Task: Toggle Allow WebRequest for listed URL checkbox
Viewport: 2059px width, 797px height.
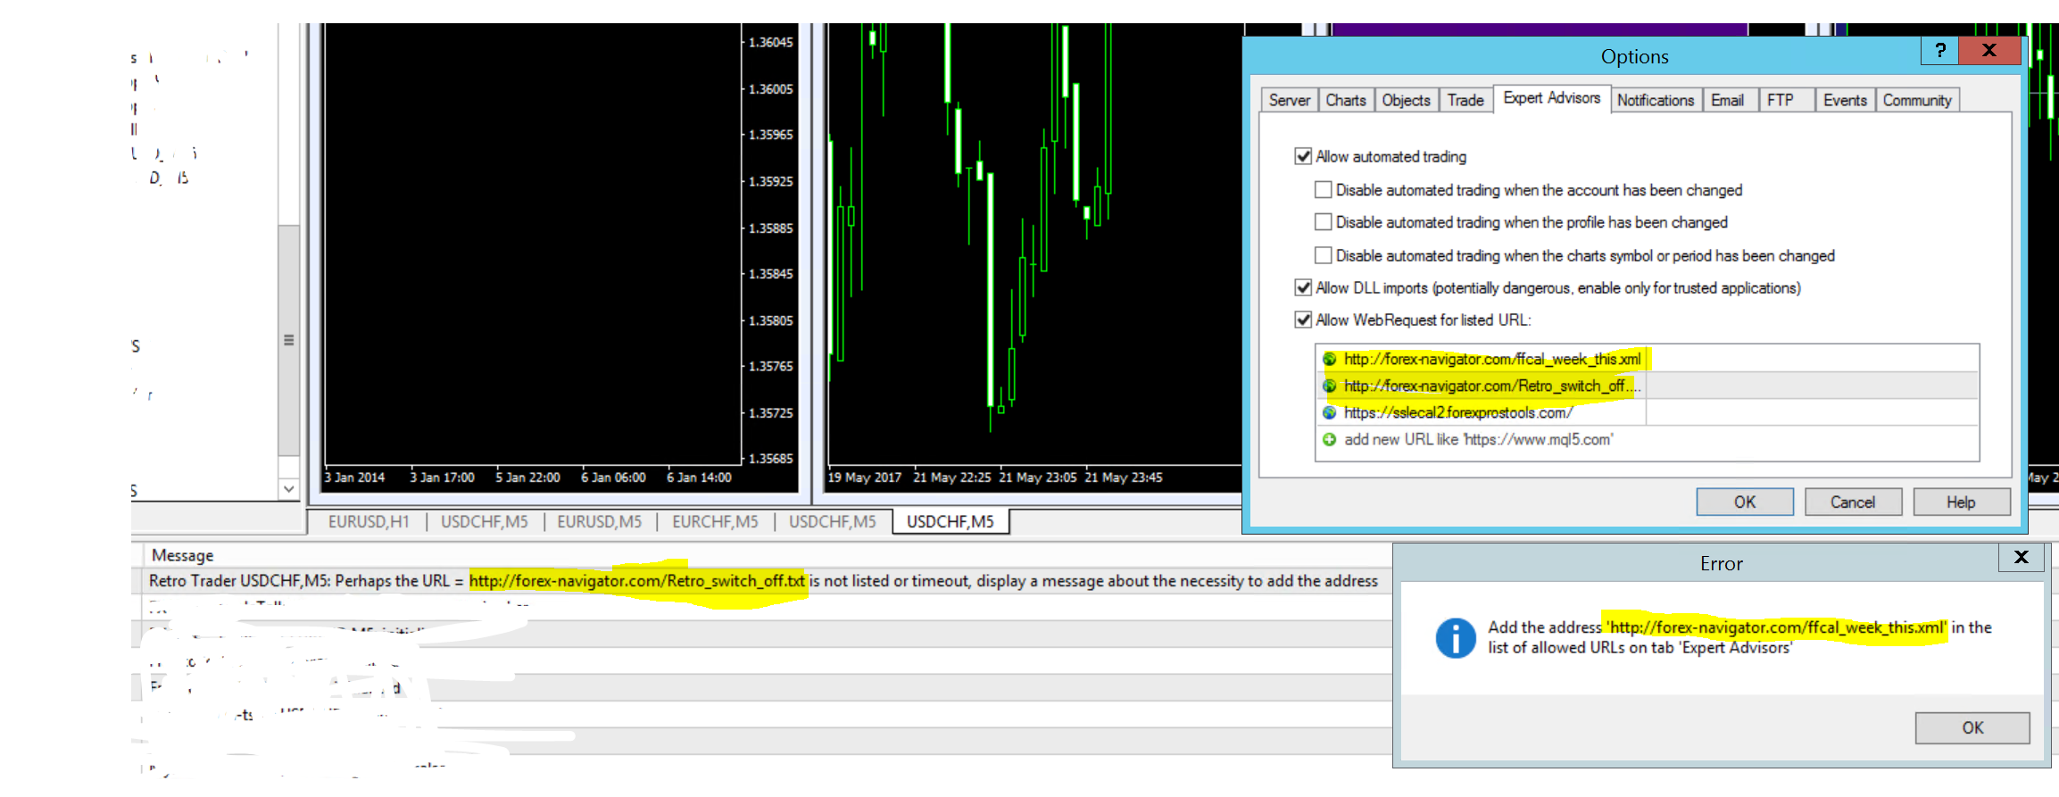Action: 1303,320
